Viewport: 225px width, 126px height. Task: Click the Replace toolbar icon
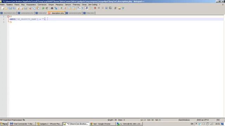pos(56,8)
